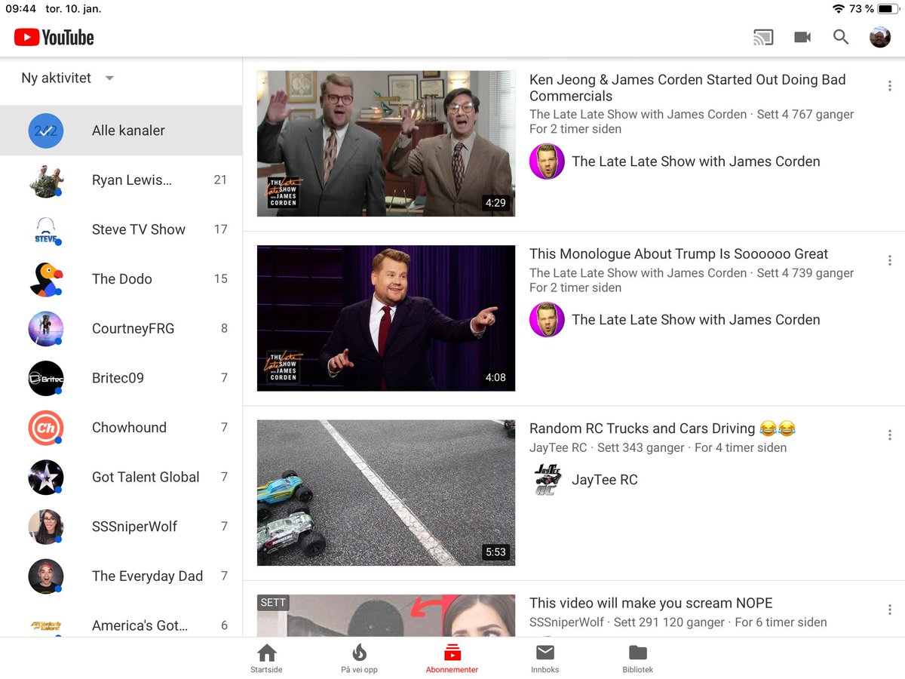This screenshot has height=679, width=905.
Task: Click the YouTube logo
Action: click(54, 37)
